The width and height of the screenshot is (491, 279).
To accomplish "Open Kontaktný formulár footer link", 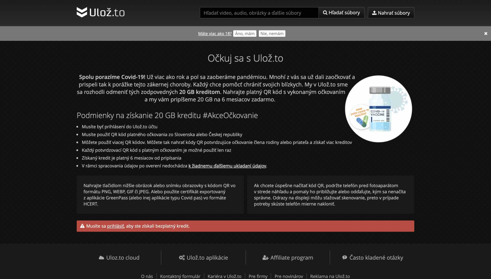I will click(180, 276).
